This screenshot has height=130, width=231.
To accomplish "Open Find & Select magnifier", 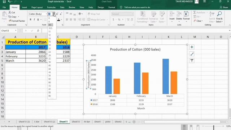I will pyautogui.click(x=219, y=17).
